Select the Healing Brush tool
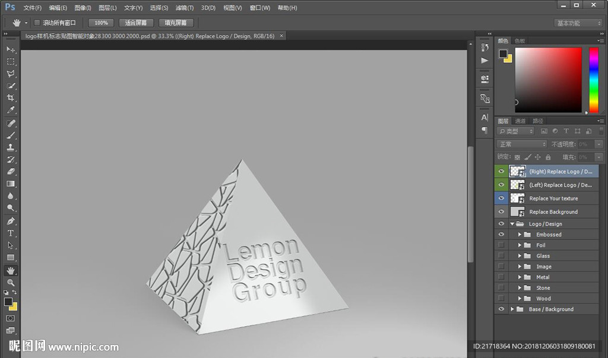Screen dimensions: 608x358 [11, 123]
